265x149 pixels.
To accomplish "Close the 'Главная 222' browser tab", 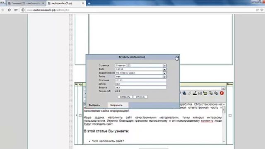I will click(x=43, y=3).
